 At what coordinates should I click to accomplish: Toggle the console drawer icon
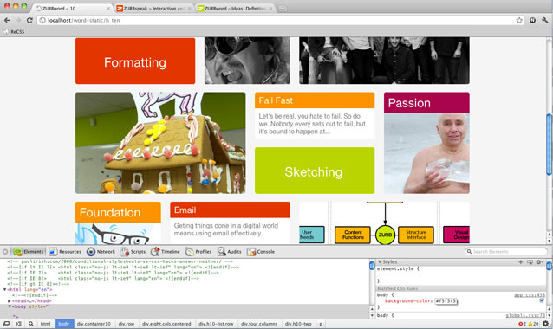coord(18,323)
